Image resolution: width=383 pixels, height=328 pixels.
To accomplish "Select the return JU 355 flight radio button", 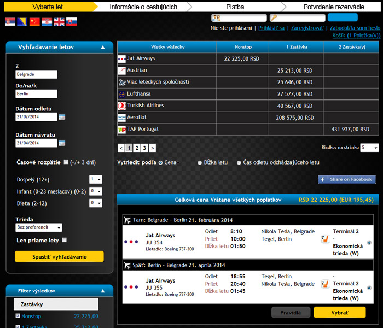I will pos(369,288).
